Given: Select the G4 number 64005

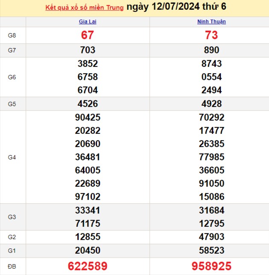Looking at the screenshot, I should click(x=88, y=171).
